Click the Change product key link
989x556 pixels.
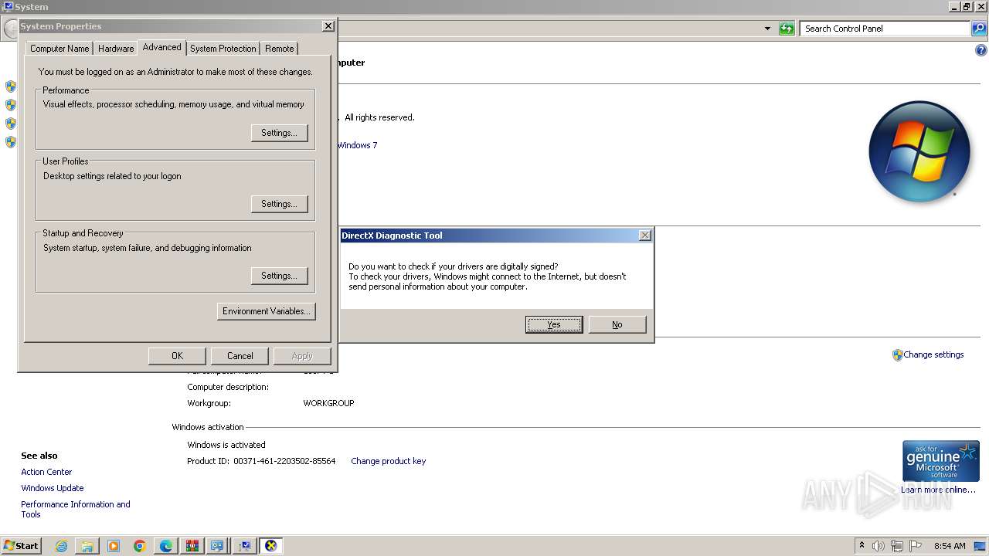coord(388,461)
